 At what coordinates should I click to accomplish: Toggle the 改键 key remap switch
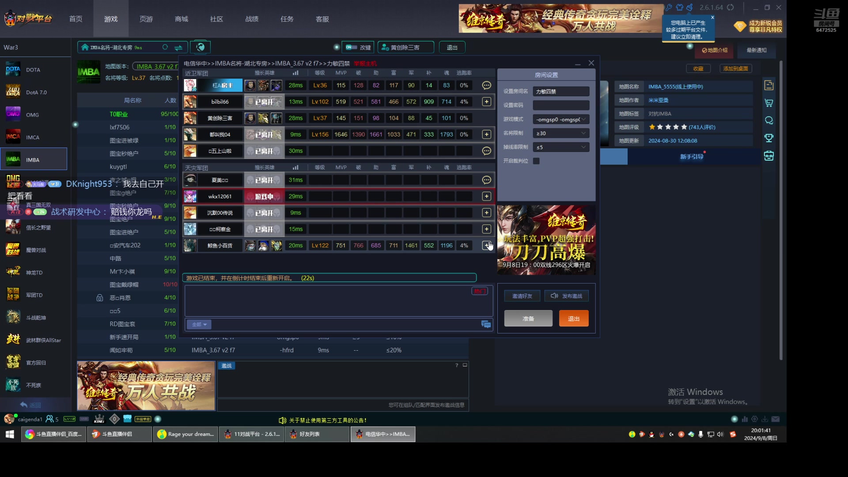[352, 47]
